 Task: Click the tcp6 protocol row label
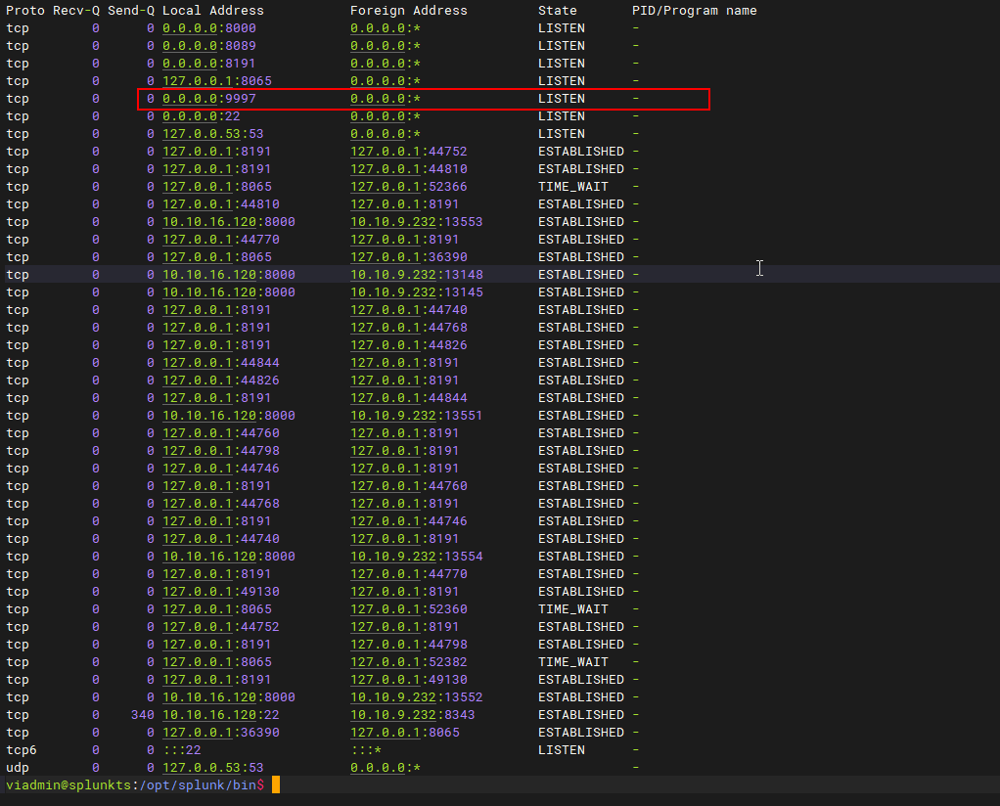coord(18,750)
